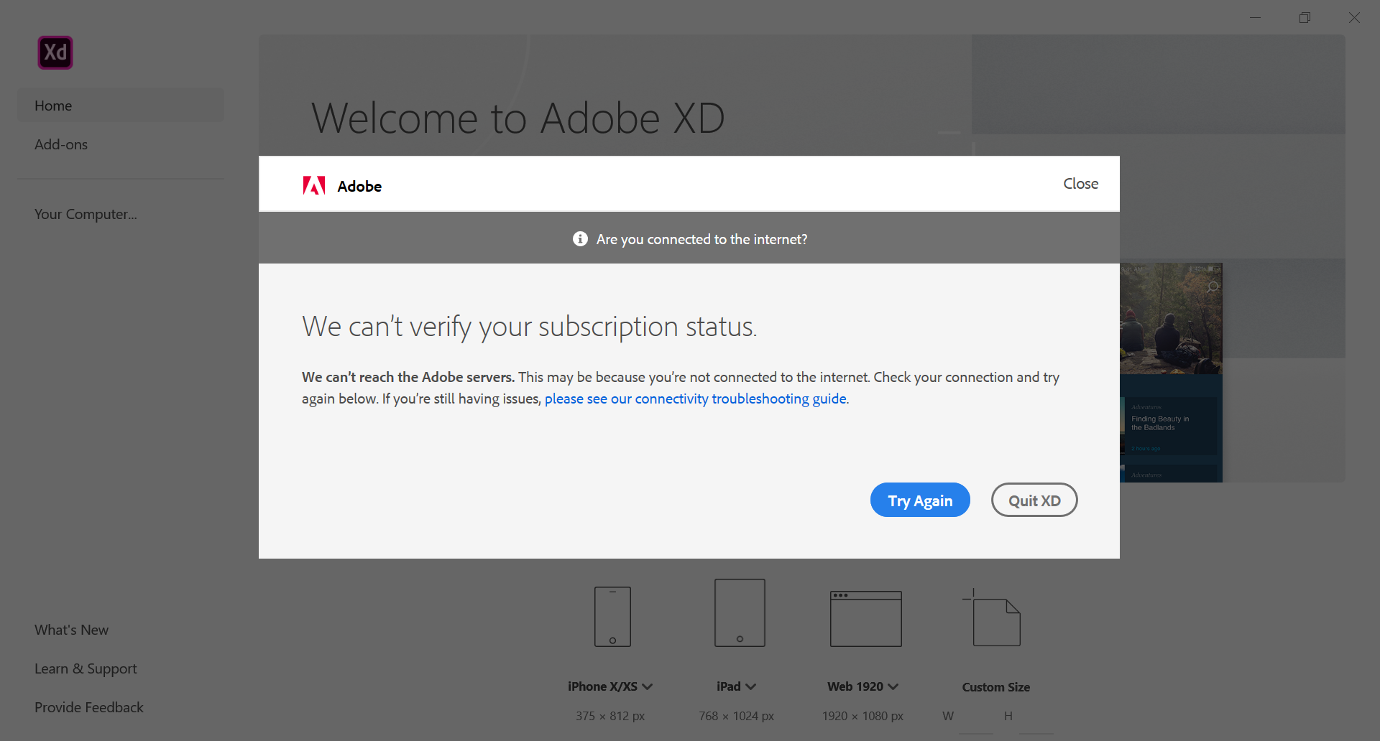1380x741 pixels.
Task: Open Provide Feedback in the sidebar
Action: coord(89,707)
